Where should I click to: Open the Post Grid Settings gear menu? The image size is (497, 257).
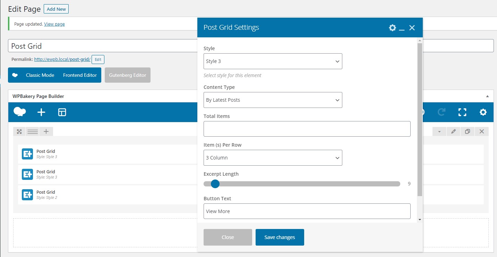click(x=392, y=28)
